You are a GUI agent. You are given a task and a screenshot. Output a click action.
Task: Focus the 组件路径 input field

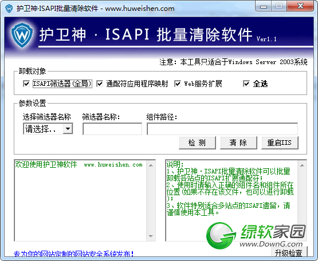(x=222, y=129)
